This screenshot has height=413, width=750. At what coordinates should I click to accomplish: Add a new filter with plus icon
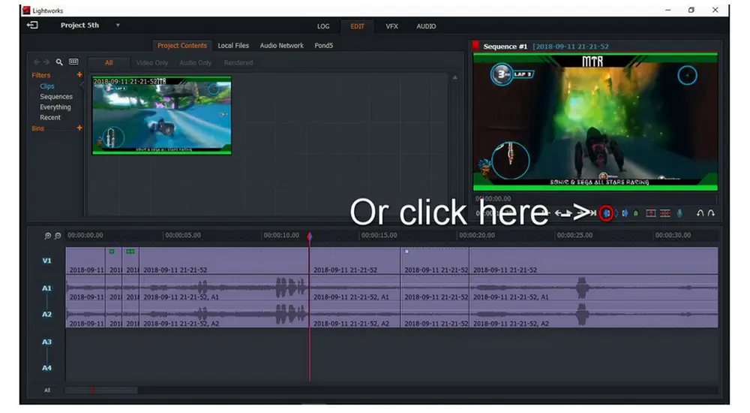pos(79,75)
